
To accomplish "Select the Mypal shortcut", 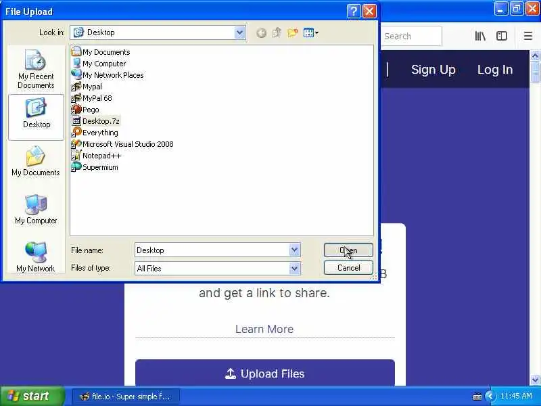I will pyautogui.click(x=87, y=87).
